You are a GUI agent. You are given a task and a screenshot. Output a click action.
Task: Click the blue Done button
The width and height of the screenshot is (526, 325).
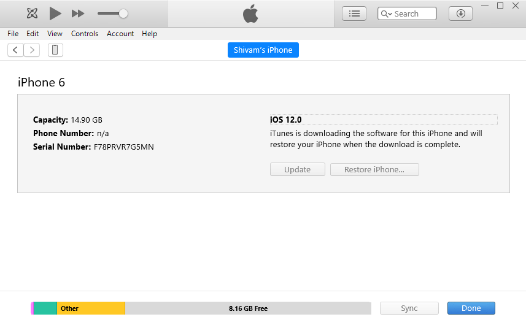coord(471,308)
